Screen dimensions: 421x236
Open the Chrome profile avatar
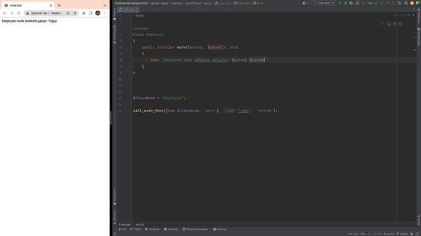98,13
